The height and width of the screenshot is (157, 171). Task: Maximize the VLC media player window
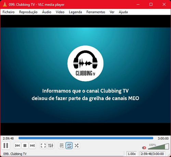click(x=151, y=4)
